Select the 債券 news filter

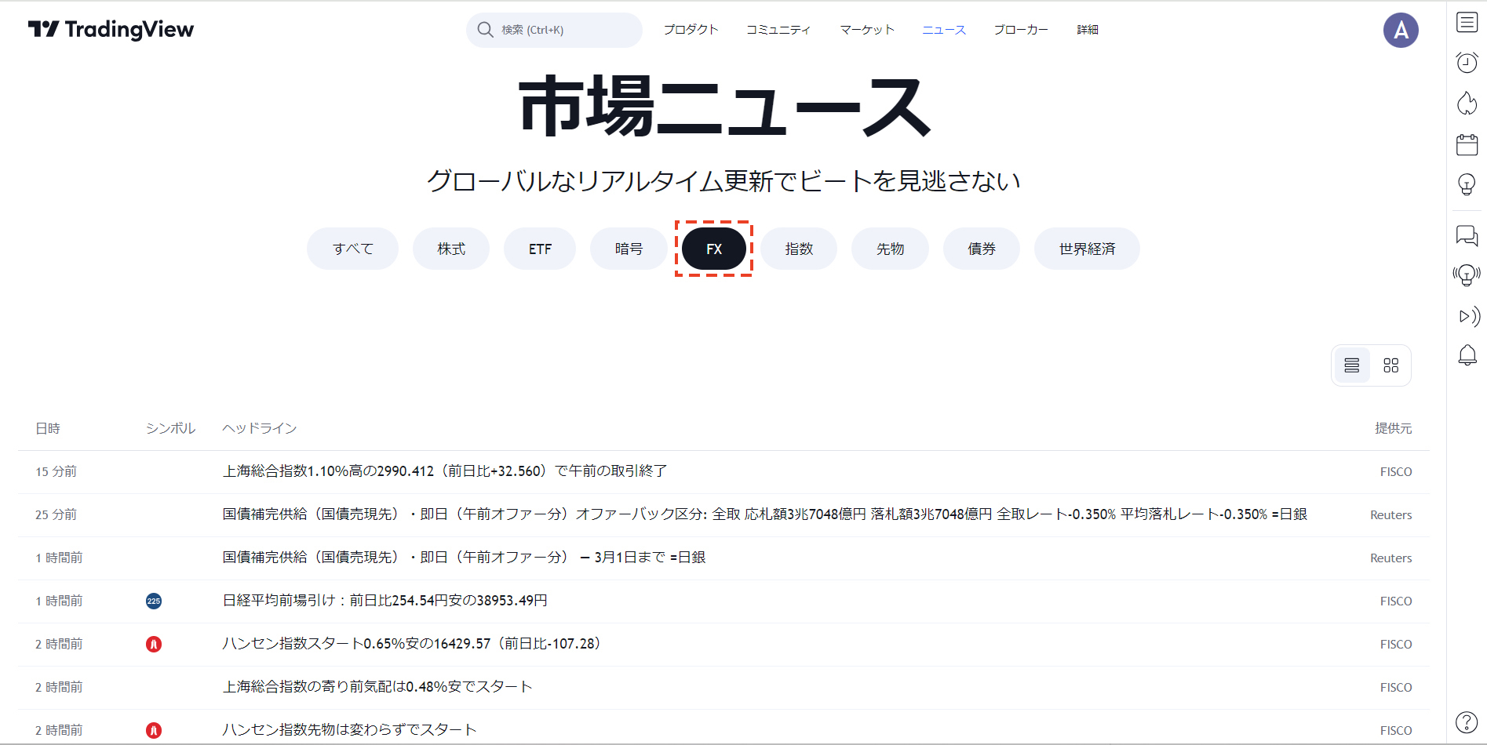pyautogui.click(x=982, y=249)
